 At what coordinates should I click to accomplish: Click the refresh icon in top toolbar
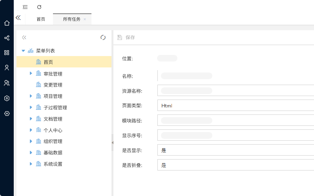coord(39,7)
